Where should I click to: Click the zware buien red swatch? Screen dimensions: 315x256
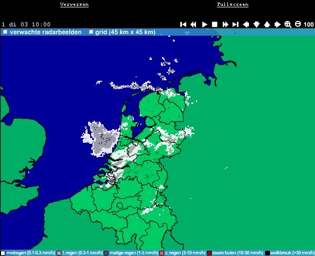[209, 253]
